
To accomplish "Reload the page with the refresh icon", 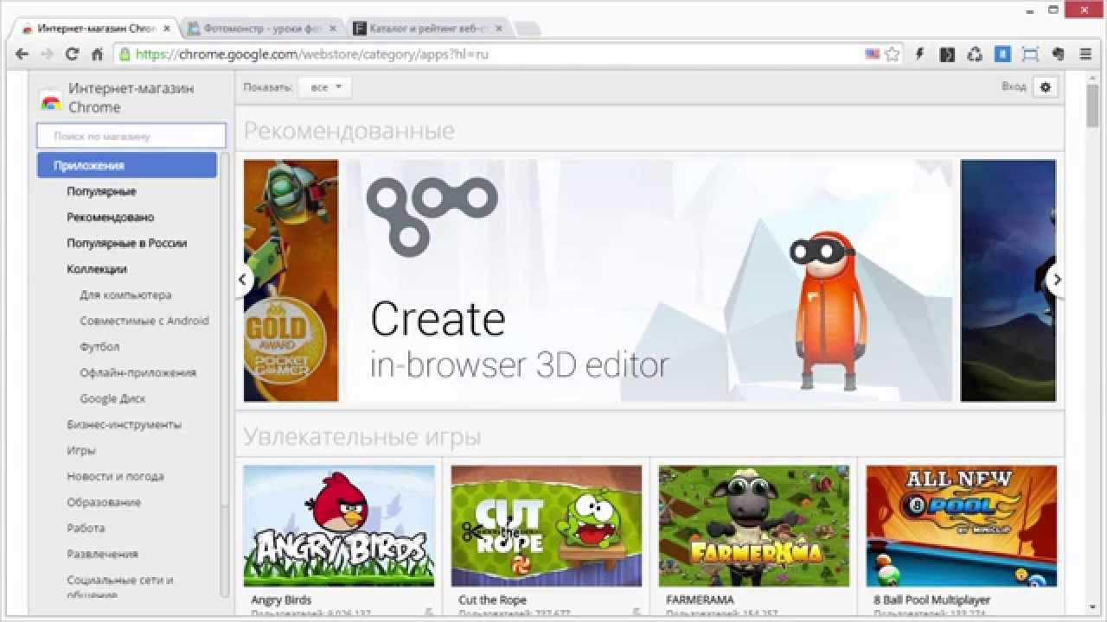I will click(72, 54).
